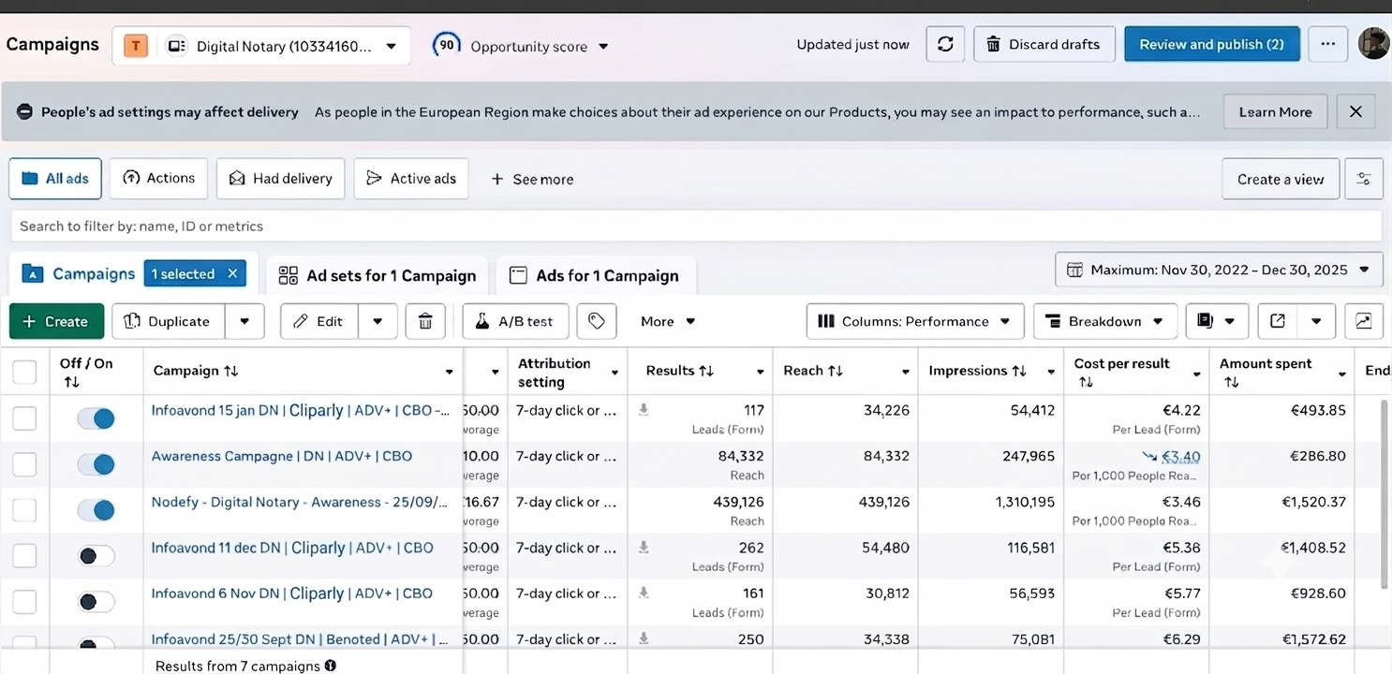Open view settings sliders icon

click(x=1364, y=179)
